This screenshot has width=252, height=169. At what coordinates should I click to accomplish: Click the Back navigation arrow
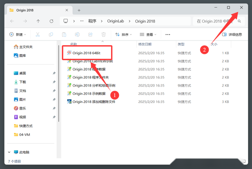pos(12,21)
